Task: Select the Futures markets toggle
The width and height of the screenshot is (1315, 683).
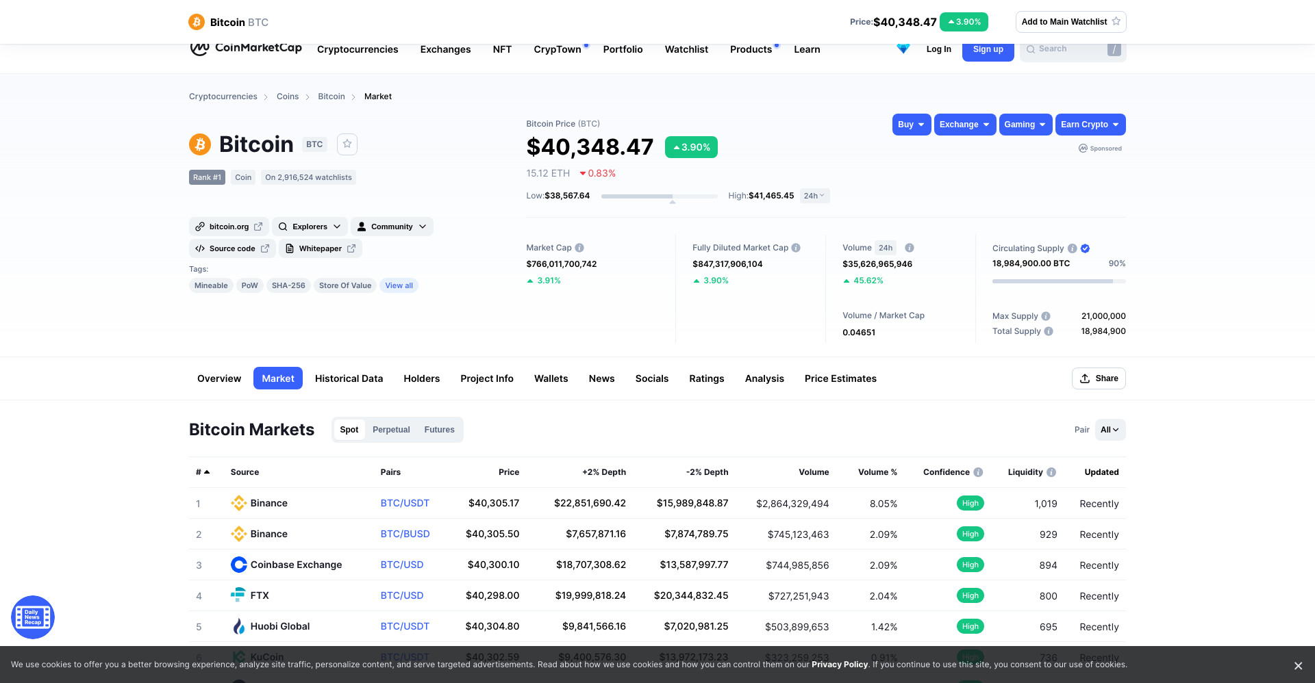Action: [x=440, y=430]
